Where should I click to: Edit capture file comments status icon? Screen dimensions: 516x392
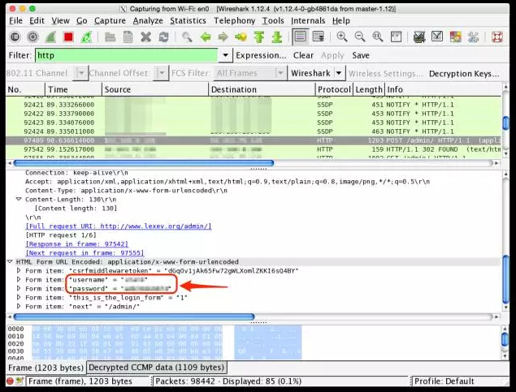pyautogui.click(x=20, y=381)
